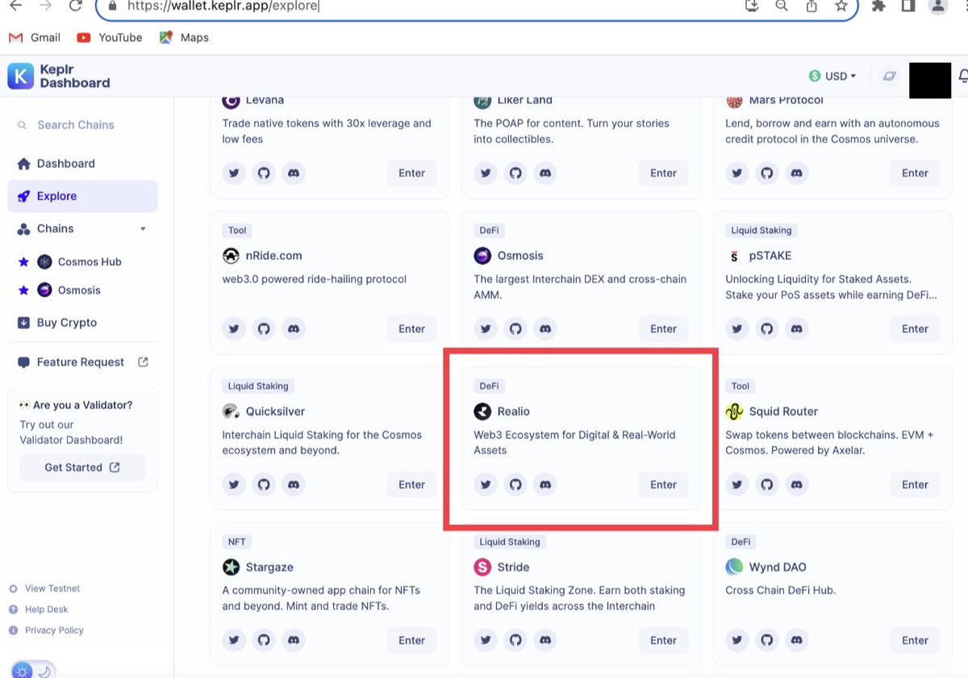Open Twitter link on Osmosis card
This screenshot has height=678, width=968.
486,329
